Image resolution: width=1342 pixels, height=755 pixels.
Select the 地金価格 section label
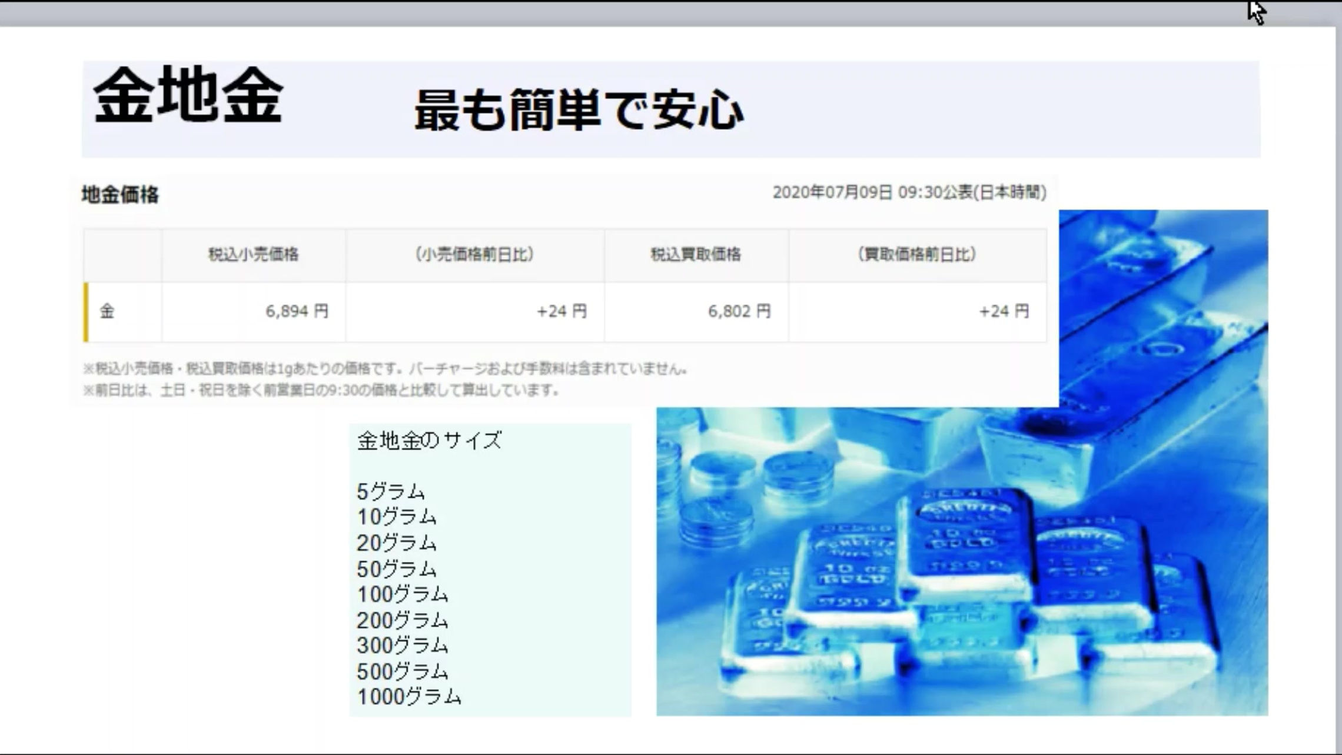[120, 194]
